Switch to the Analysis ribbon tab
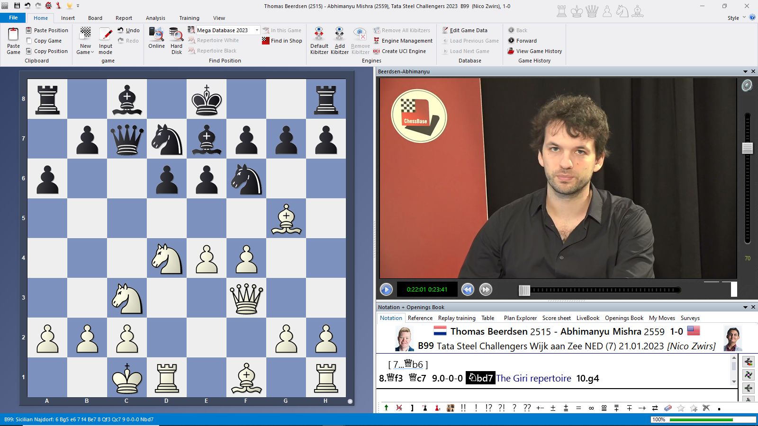Screen dimensions: 758x426 (155, 18)
